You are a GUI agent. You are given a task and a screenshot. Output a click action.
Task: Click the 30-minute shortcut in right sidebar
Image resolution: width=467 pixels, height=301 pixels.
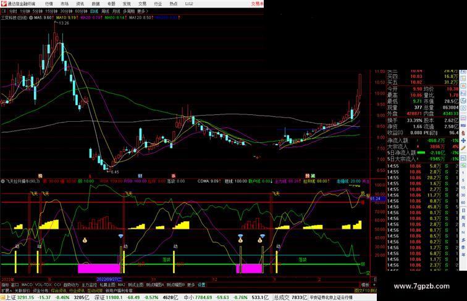point(463,195)
